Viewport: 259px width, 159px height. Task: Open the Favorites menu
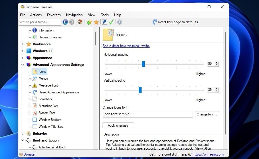click(x=54, y=15)
